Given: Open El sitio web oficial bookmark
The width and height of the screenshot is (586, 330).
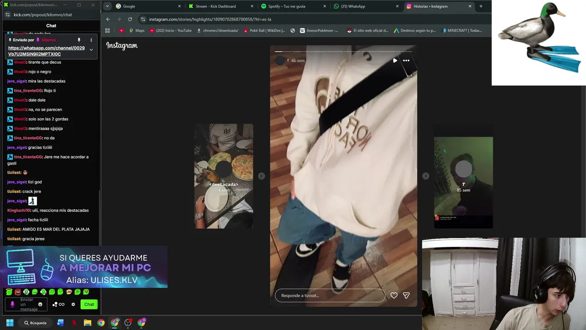Looking at the screenshot, I should (367, 31).
